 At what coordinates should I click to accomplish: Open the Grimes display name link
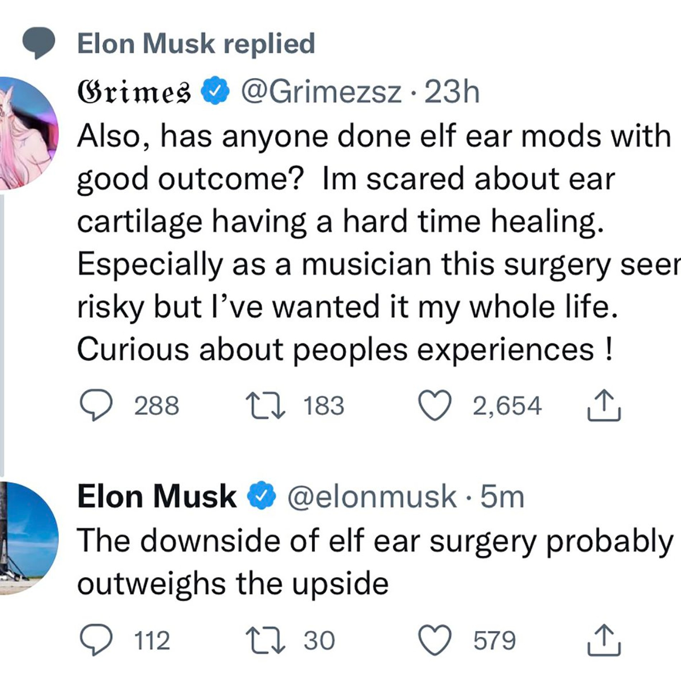[x=134, y=92]
